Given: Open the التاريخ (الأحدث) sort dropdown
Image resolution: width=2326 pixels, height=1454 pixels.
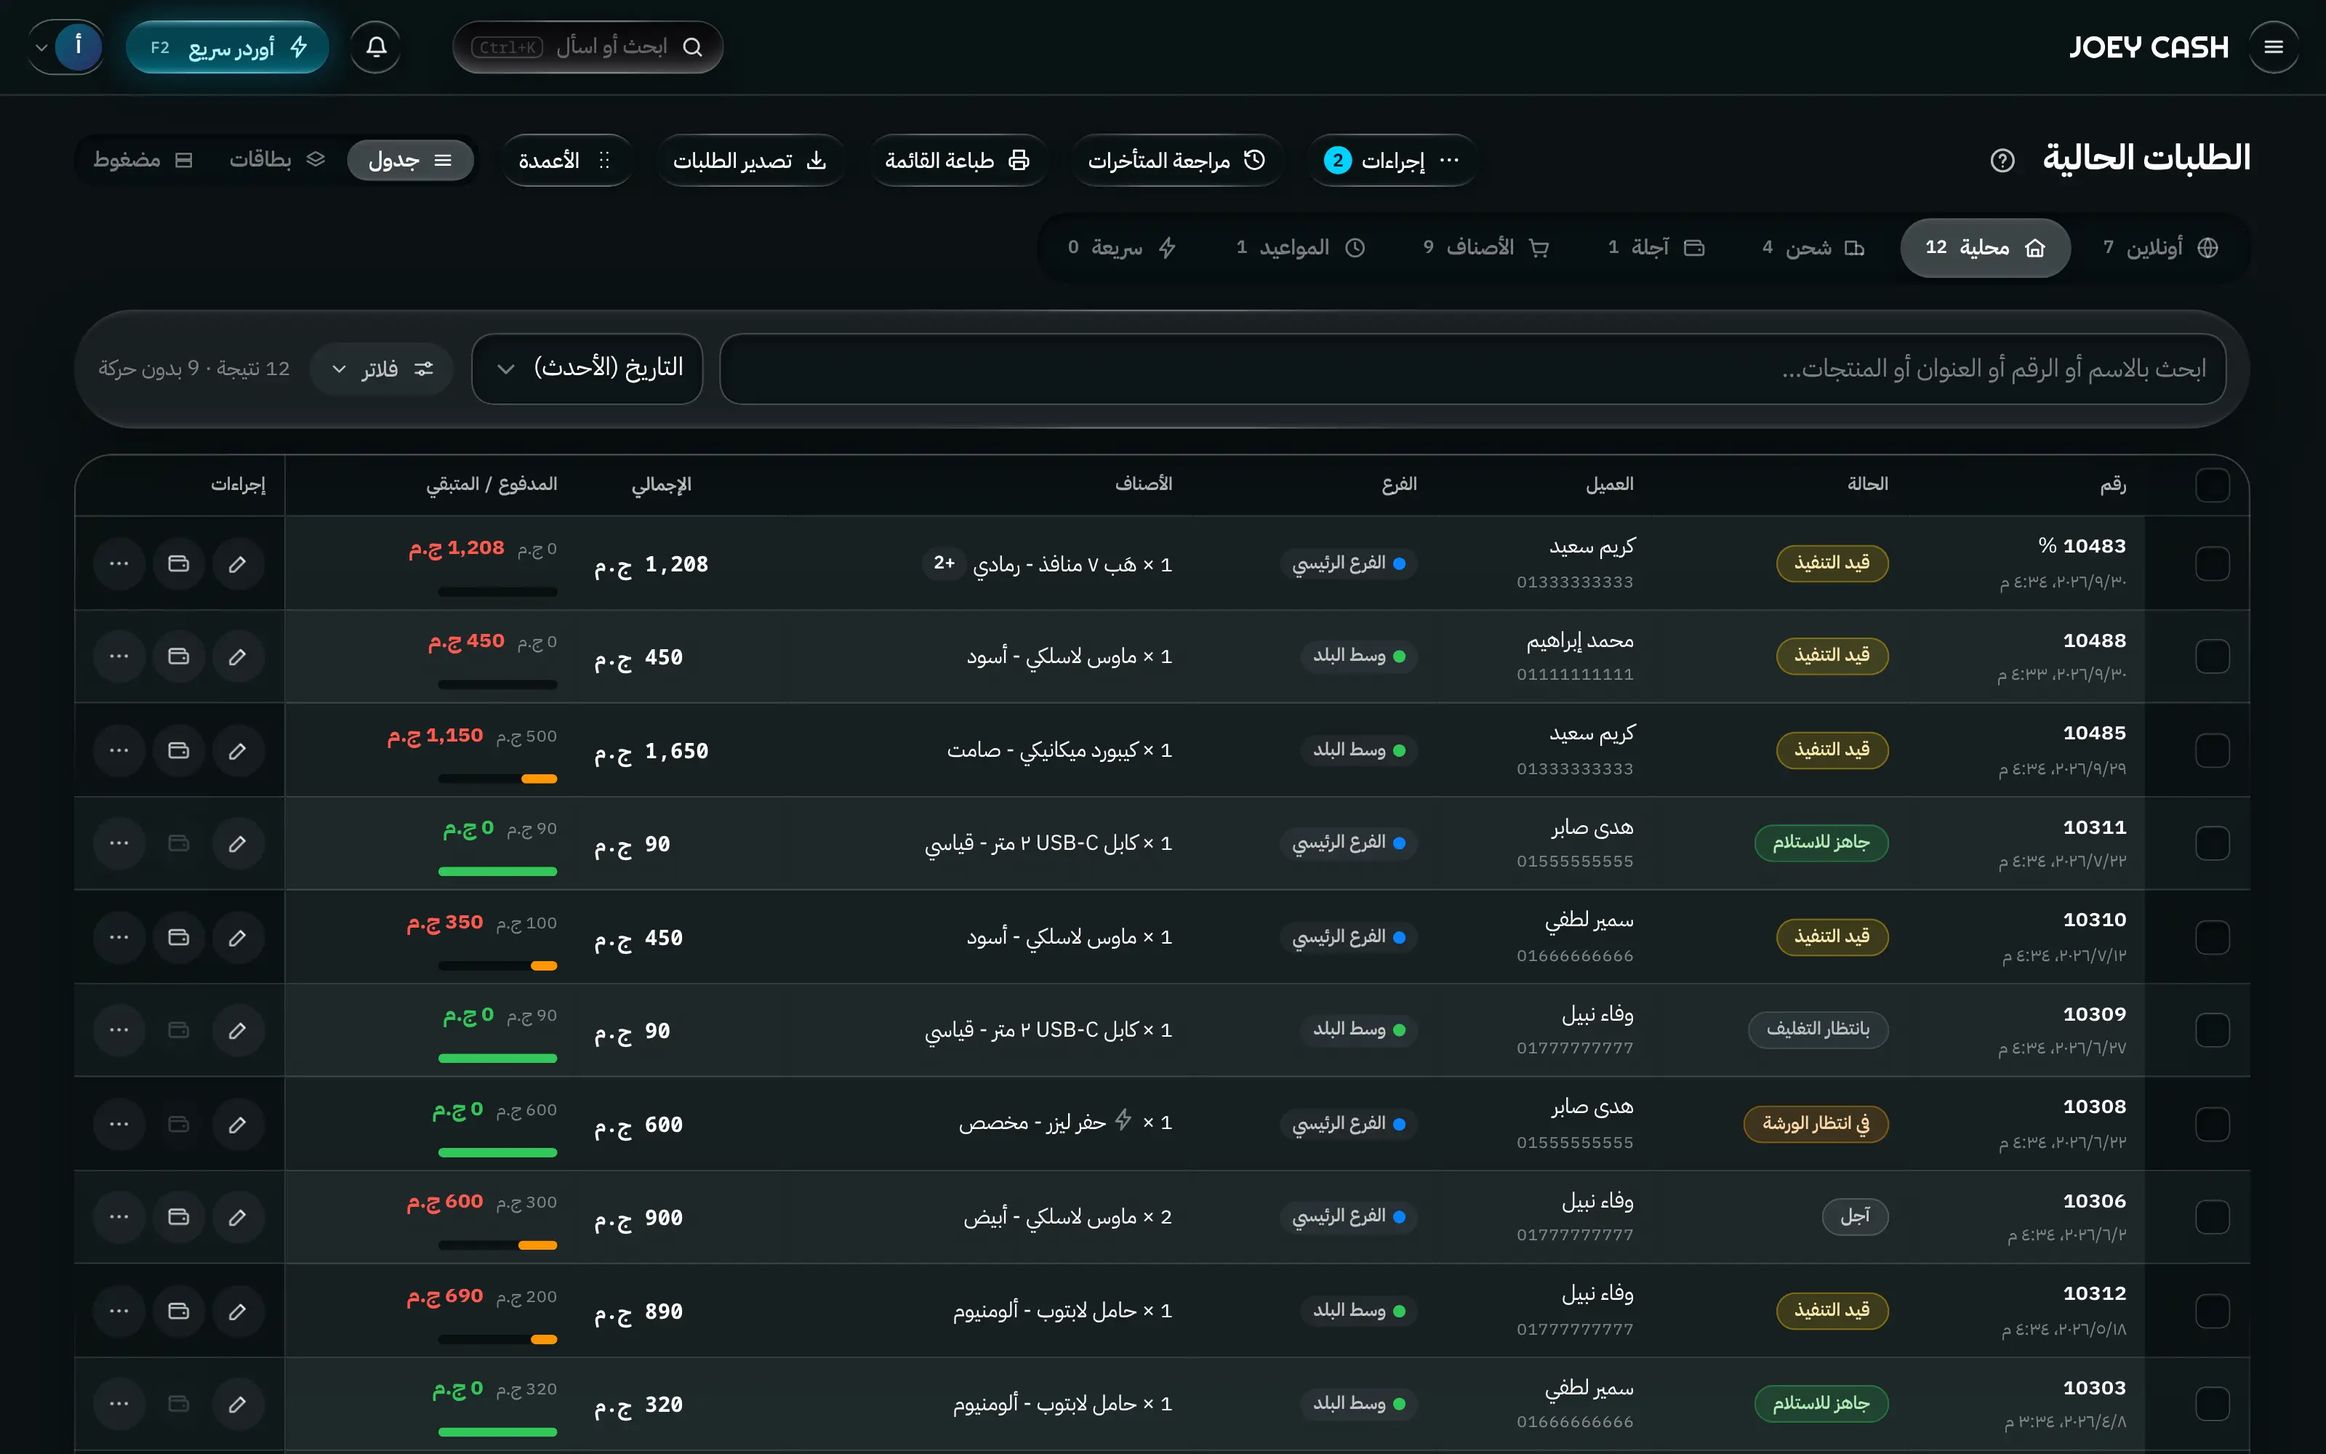Looking at the screenshot, I should click(587, 369).
